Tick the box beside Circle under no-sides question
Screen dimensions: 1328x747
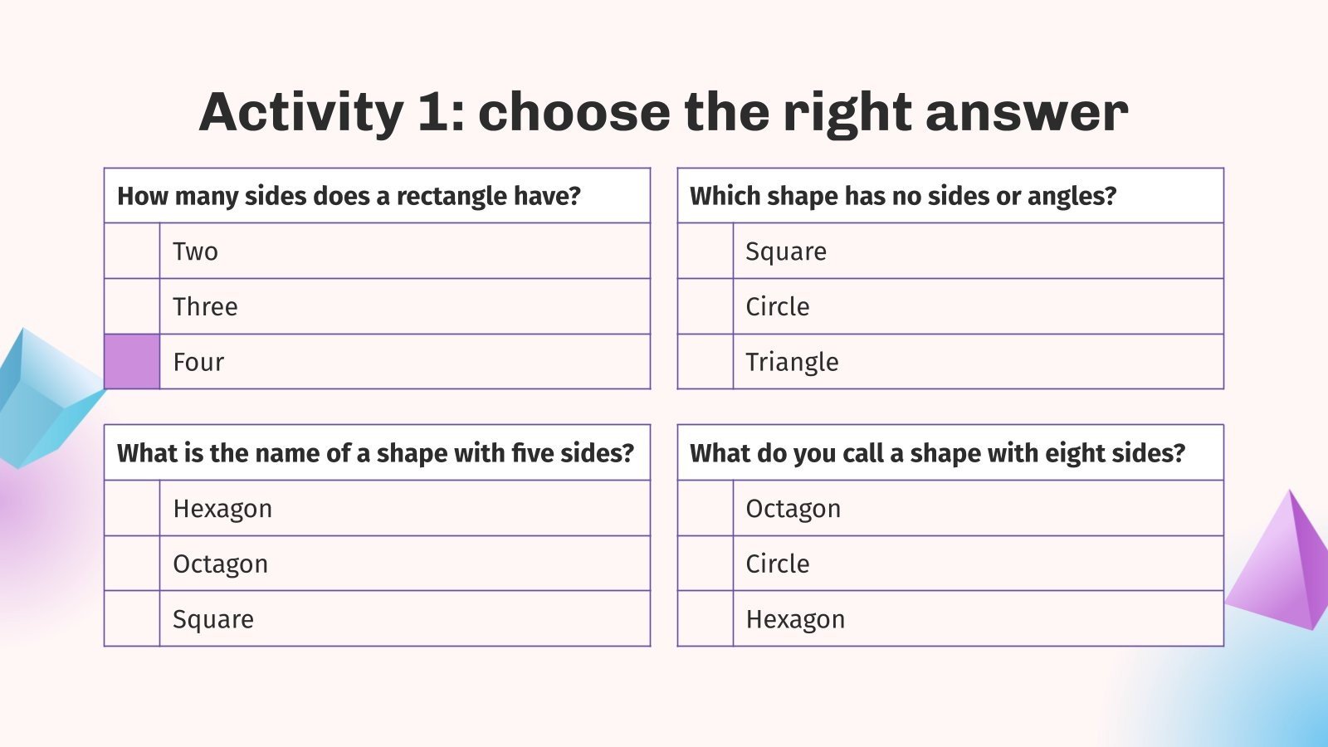tap(705, 306)
